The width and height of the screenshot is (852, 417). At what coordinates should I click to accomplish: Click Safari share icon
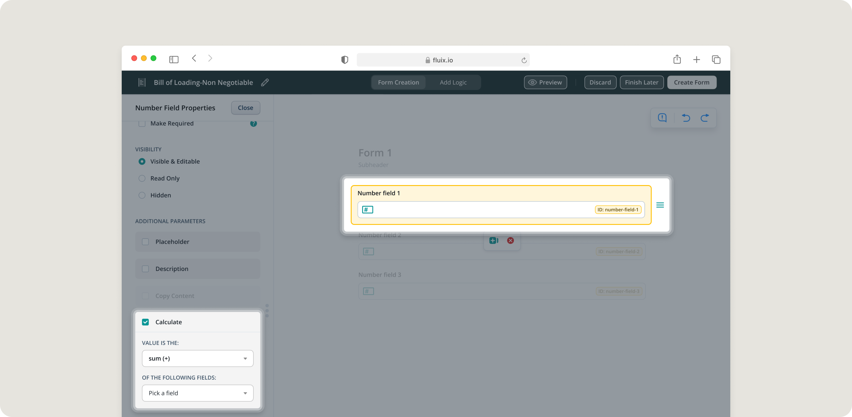point(677,60)
